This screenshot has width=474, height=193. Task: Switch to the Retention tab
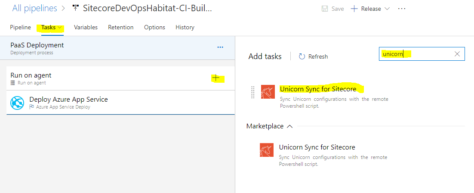pyautogui.click(x=120, y=27)
